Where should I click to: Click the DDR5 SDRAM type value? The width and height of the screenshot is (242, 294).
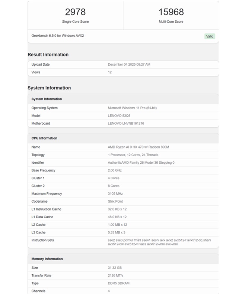tap(119, 283)
